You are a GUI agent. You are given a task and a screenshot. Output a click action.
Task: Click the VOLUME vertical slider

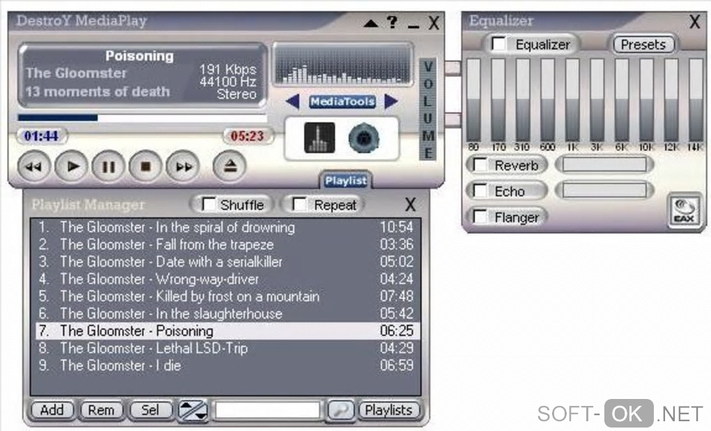pyautogui.click(x=427, y=109)
